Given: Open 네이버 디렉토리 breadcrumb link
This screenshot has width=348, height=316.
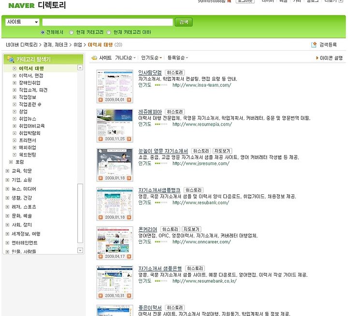Looking at the screenshot, I should (22, 45).
